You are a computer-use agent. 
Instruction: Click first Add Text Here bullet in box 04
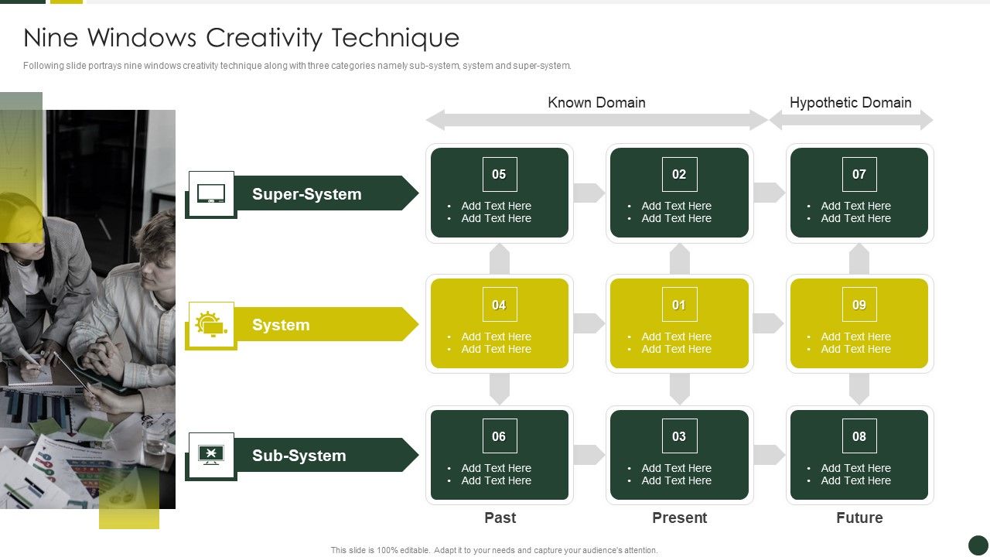[x=496, y=337]
